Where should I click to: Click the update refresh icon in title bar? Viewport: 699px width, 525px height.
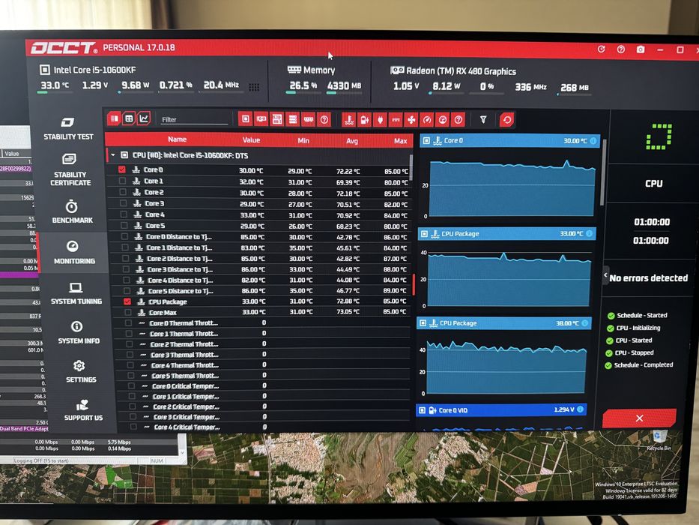pyautogui.click(x=602, y=49)
